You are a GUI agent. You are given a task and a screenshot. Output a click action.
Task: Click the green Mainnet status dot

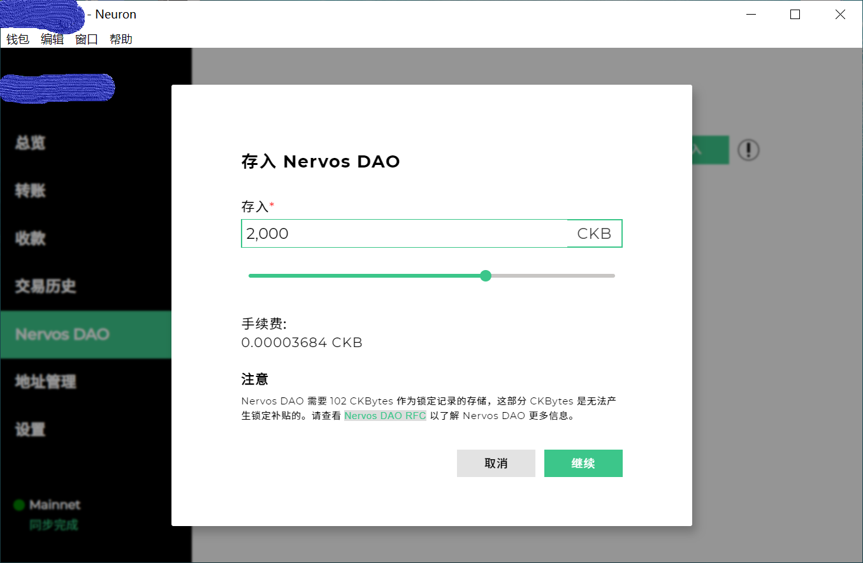click(19, 505)
